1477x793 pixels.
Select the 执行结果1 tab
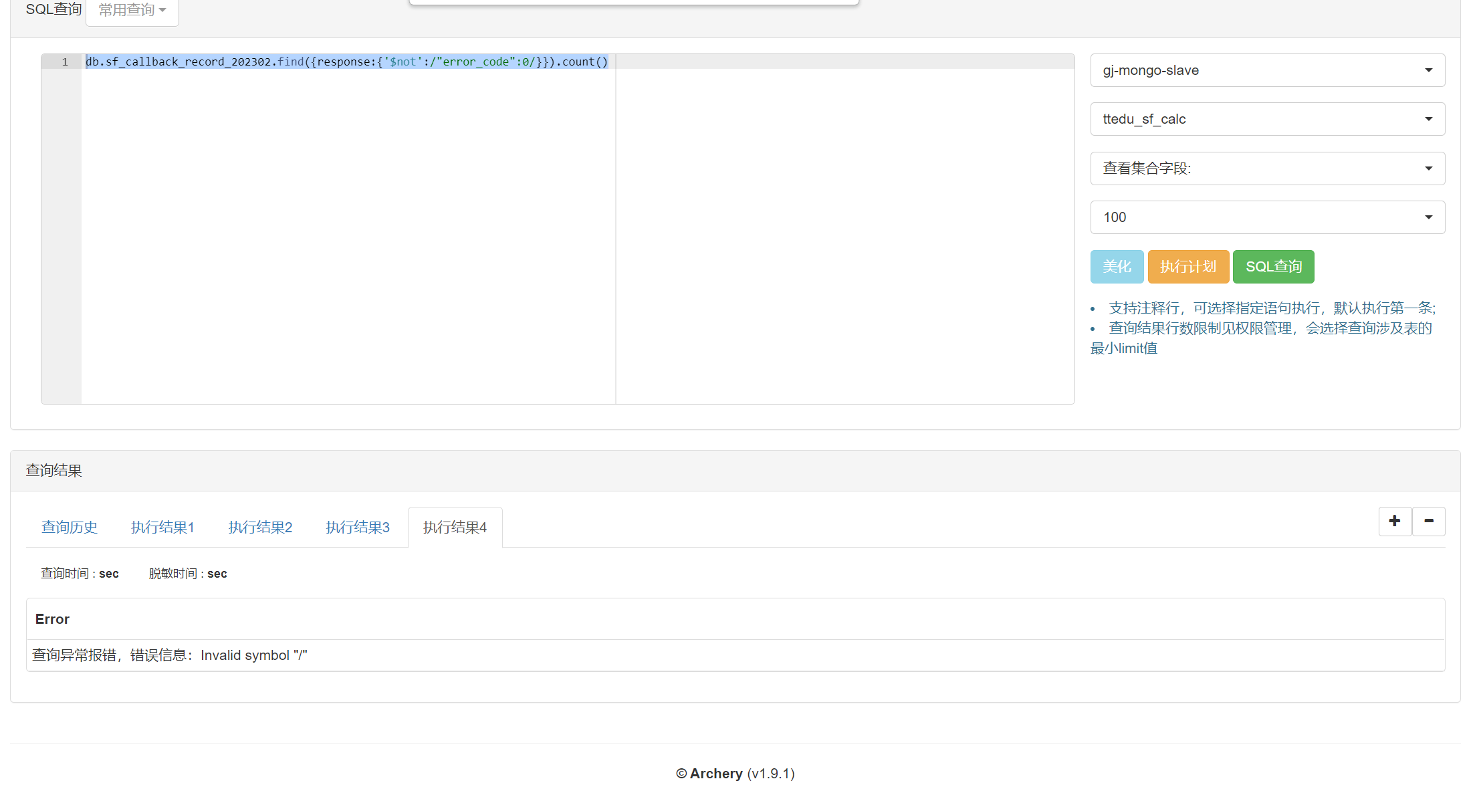(x=162, y=527)
